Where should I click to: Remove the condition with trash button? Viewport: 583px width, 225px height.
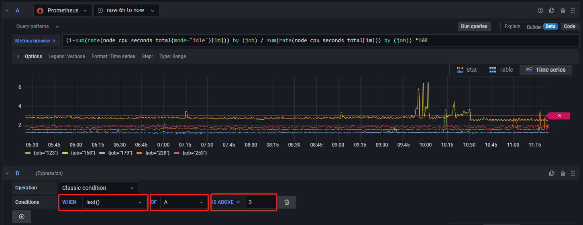(x=286, y=202)
